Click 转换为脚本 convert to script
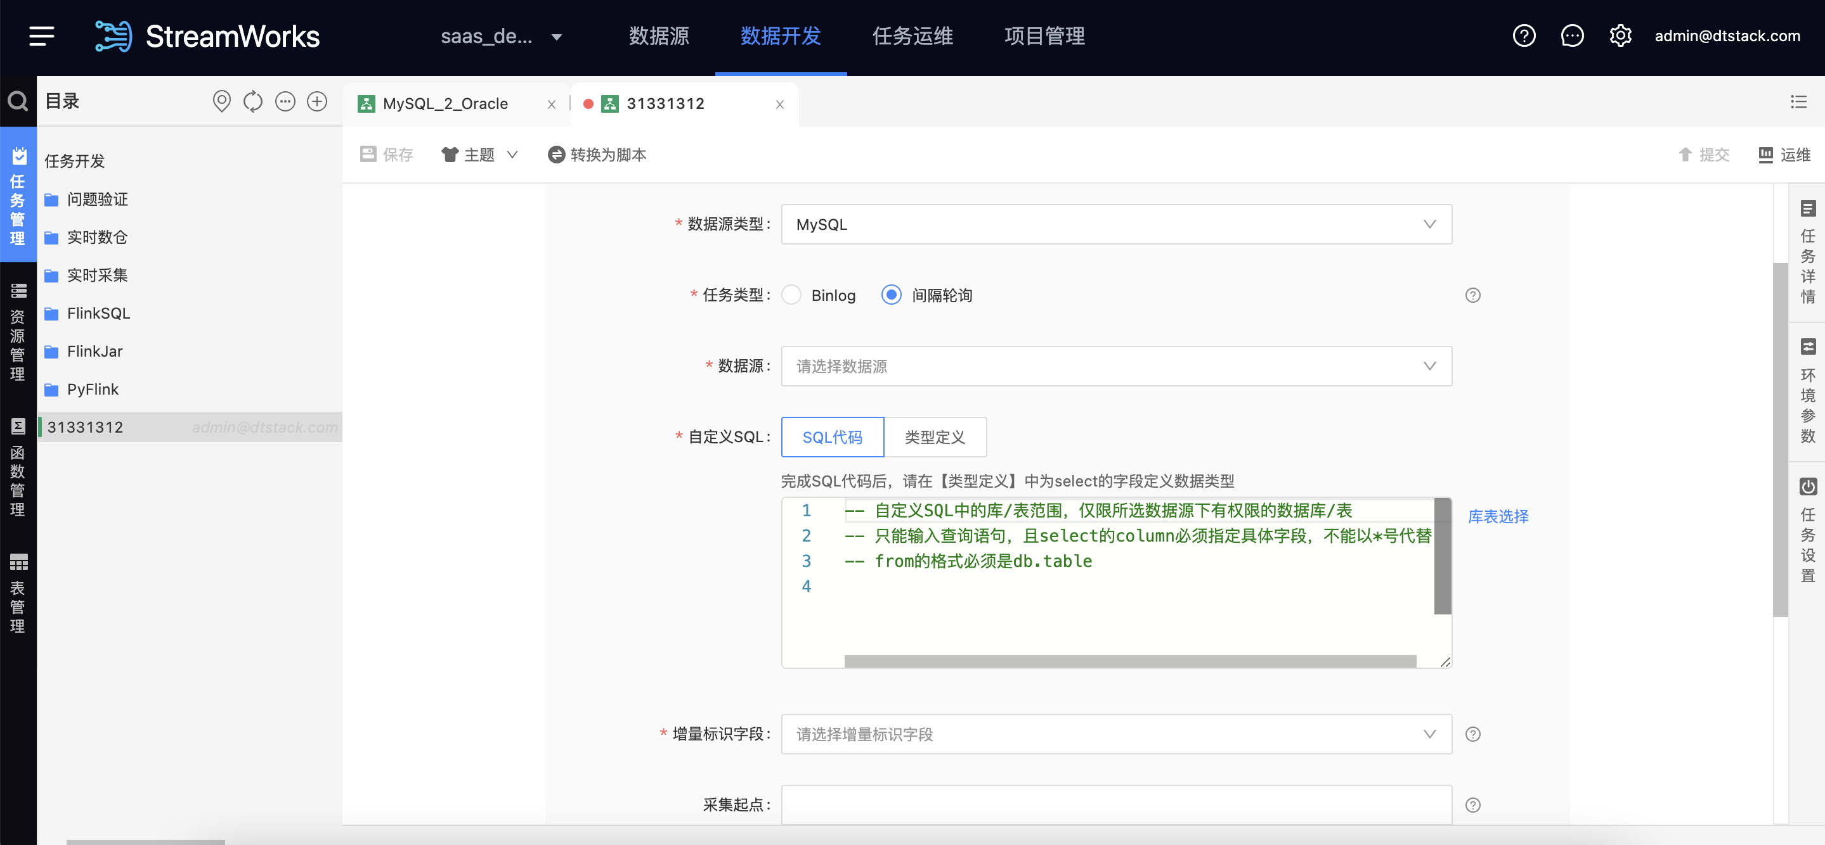1825x845 pixels. click(597, 155)
